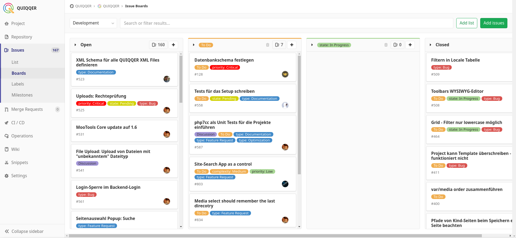Click assignee avatar on issue #128
516x238 pixels.
coord(285,74)
